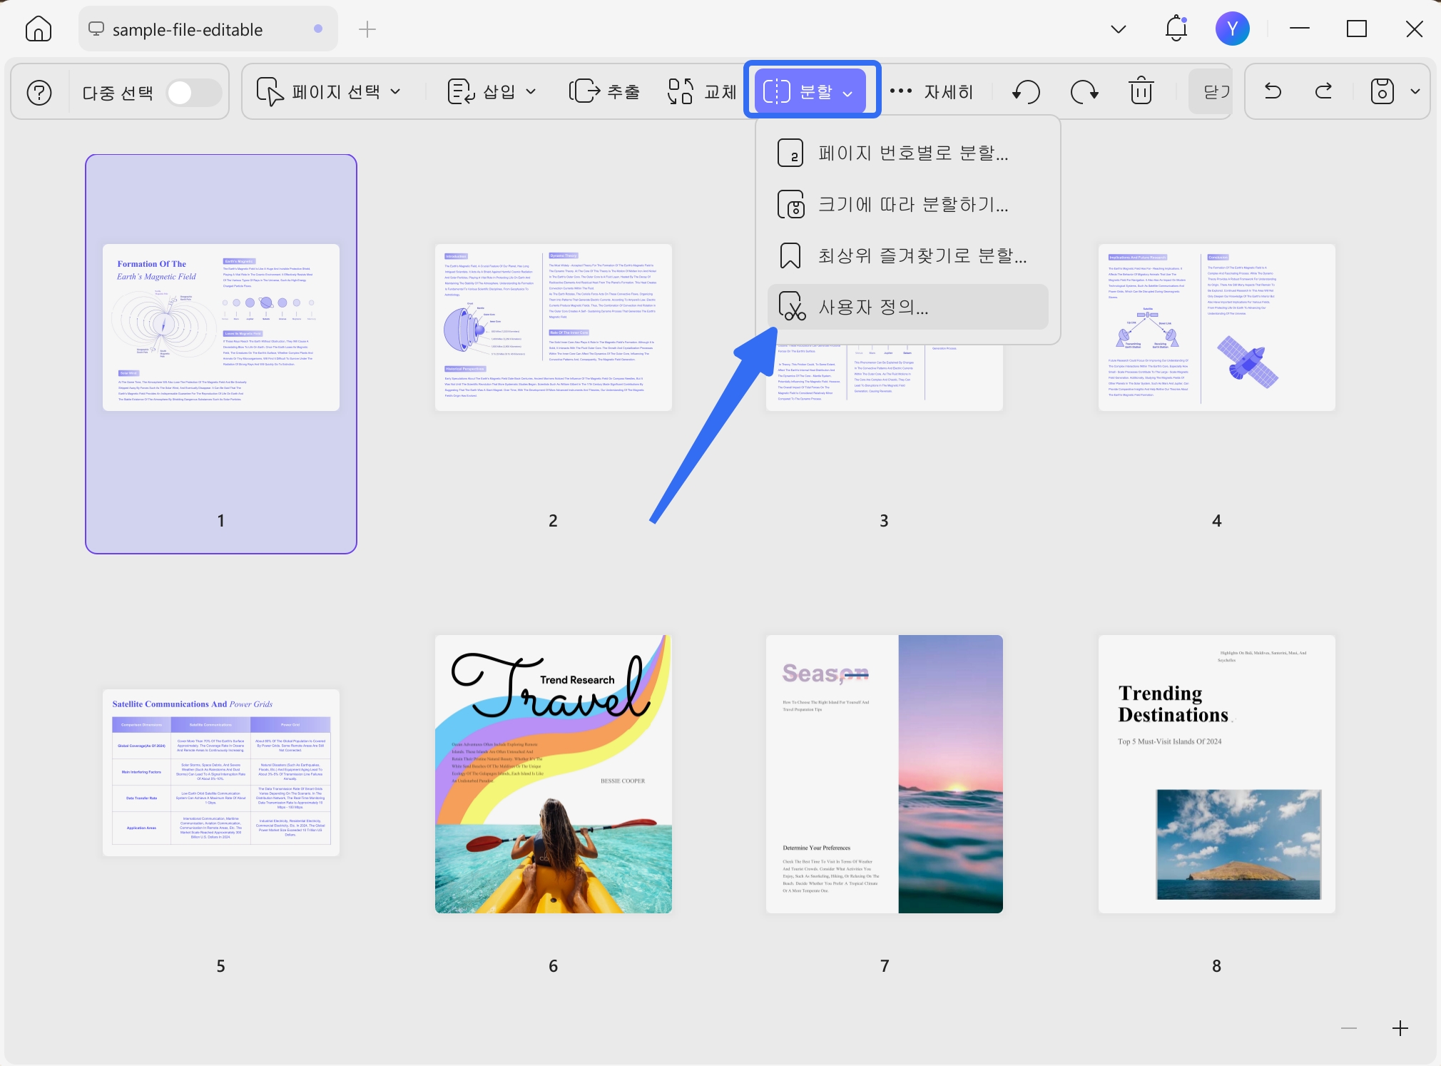1441x1066 pixels.
Task: Rotate pages counterclockwise
Action: [1026, 92]
